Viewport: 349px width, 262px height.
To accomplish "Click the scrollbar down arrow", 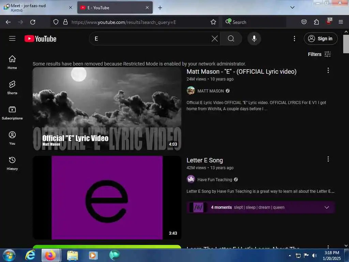I will click(346, 246).
